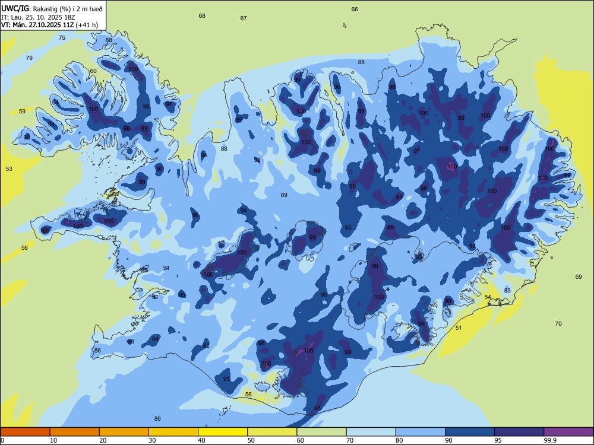
Task: Click the legend tick label '40'
Action: point(202,440)
